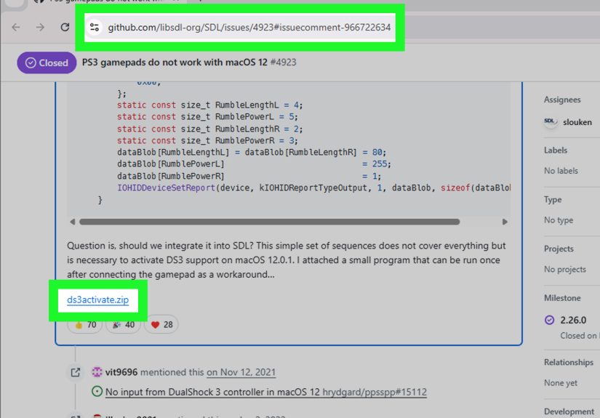Open vit9696's user profile
This screenshot has width=600, height=418.
tap(121, 372)
